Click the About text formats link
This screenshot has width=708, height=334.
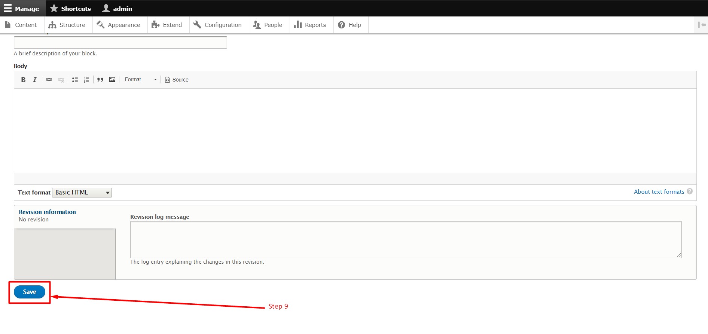click(659, 192)
